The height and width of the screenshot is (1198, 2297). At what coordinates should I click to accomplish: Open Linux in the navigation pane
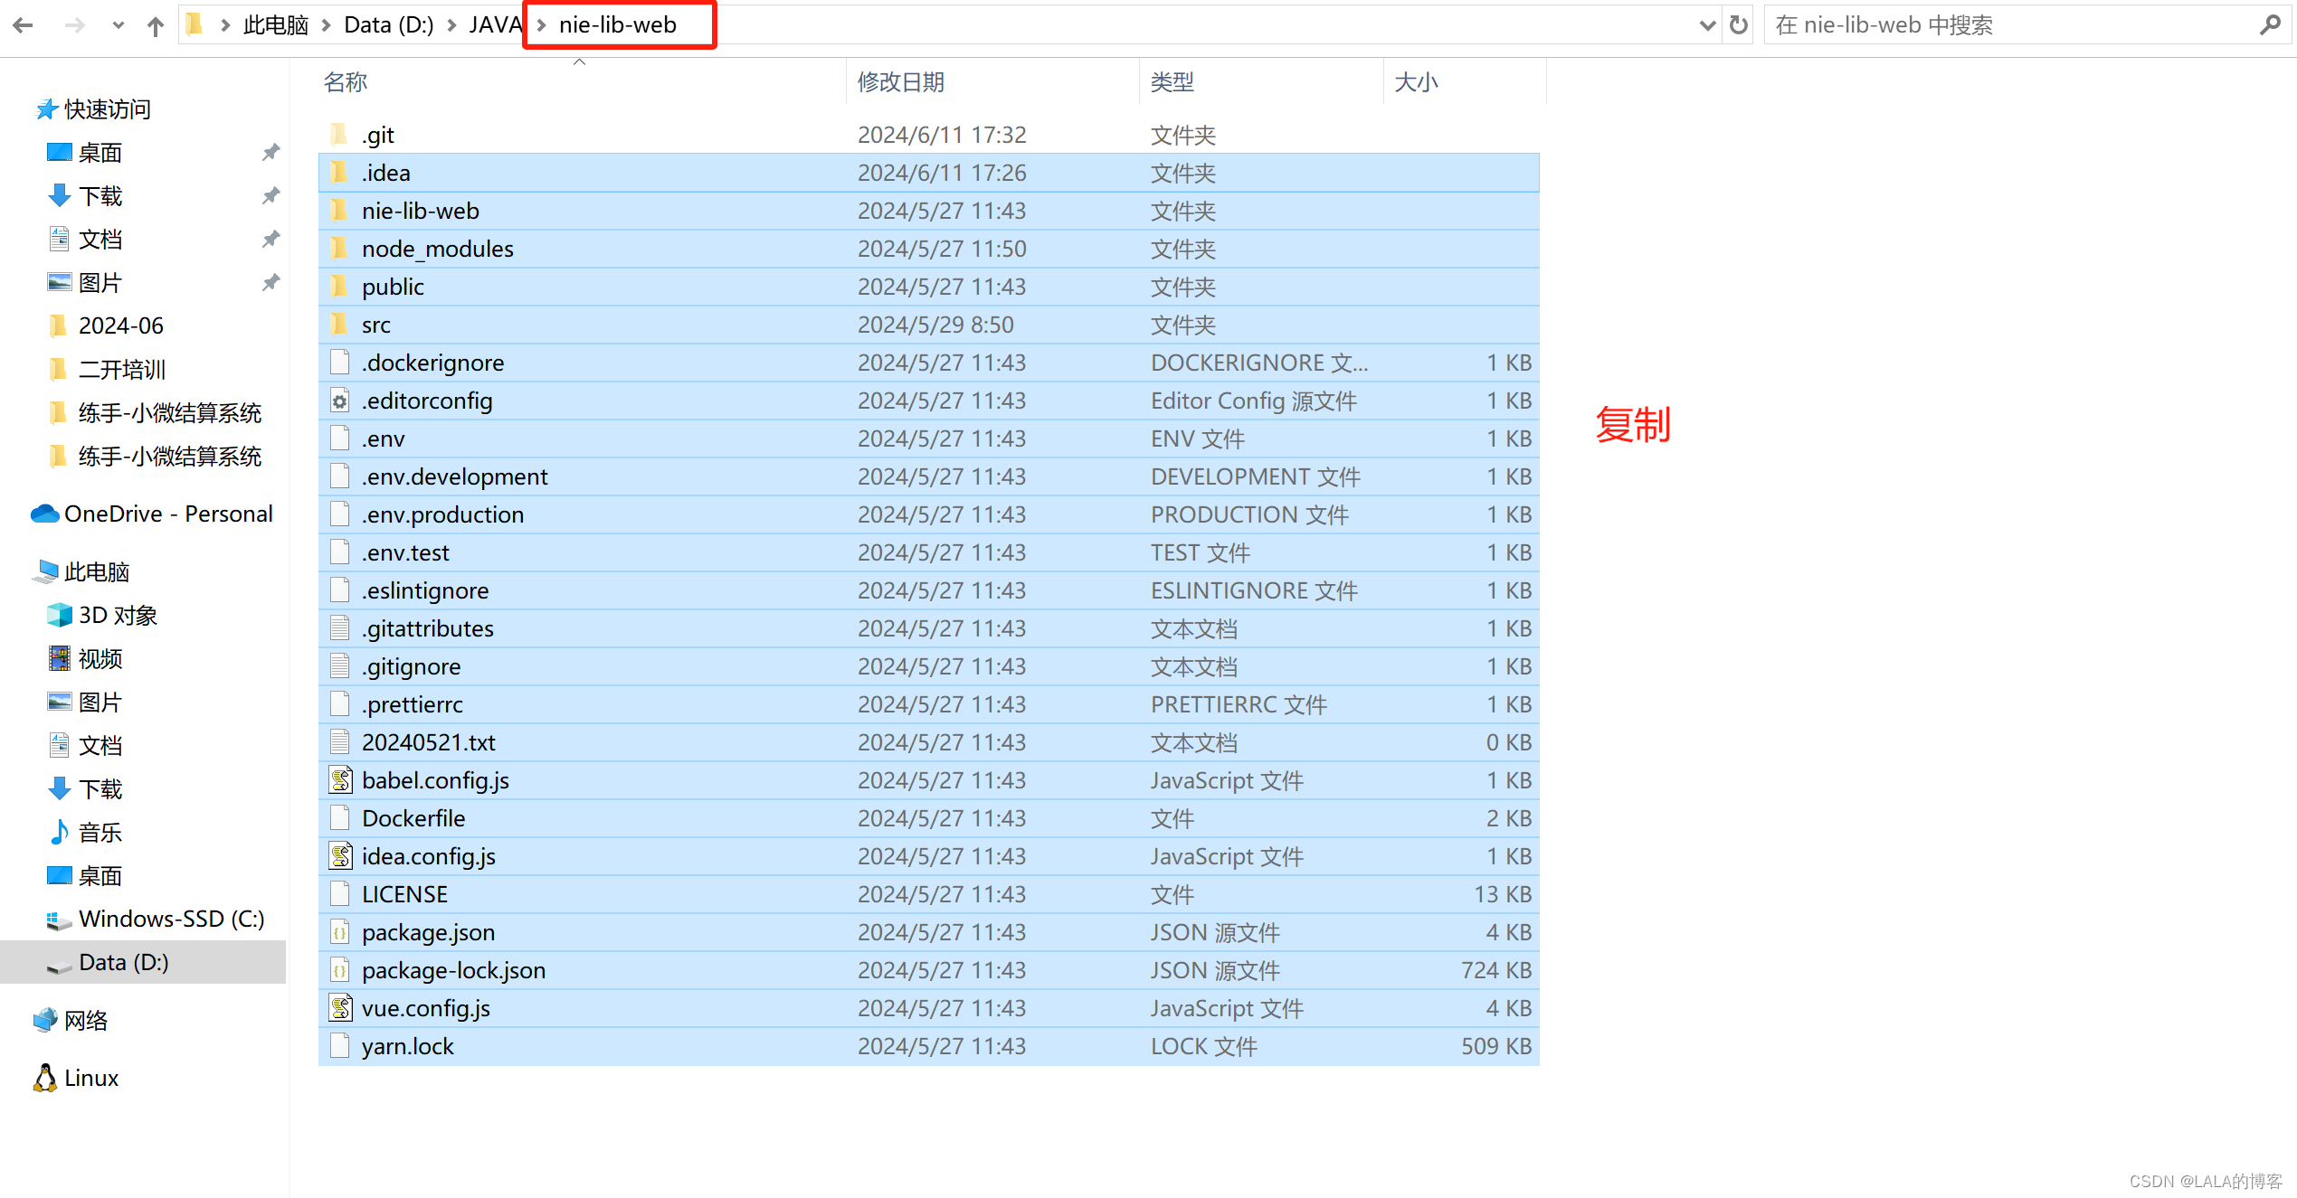coord(90,1078)
